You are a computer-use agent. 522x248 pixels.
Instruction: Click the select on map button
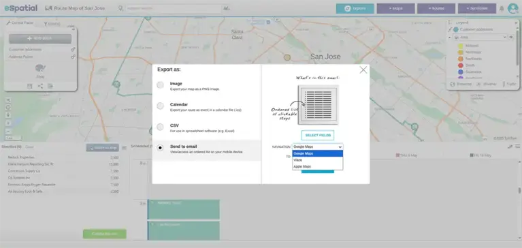tap(102, 148)
